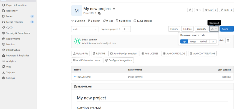Open Project information in sidebar
Screen dimensions: 237x109
click(16, 5)
